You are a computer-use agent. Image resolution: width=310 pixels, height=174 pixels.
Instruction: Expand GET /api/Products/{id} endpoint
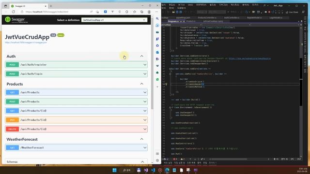[x=77, y=111]
